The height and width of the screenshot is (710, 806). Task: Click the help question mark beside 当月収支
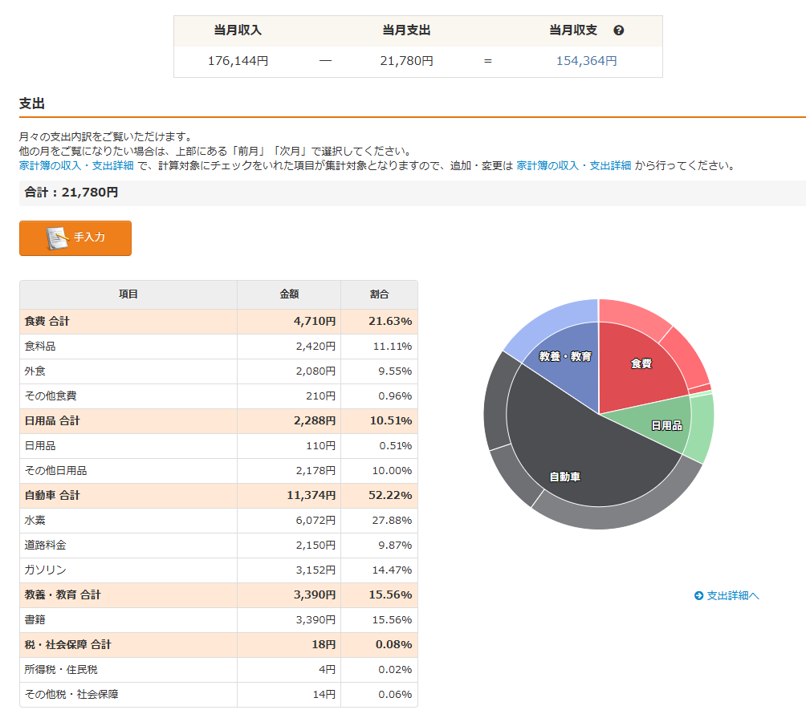618,30
